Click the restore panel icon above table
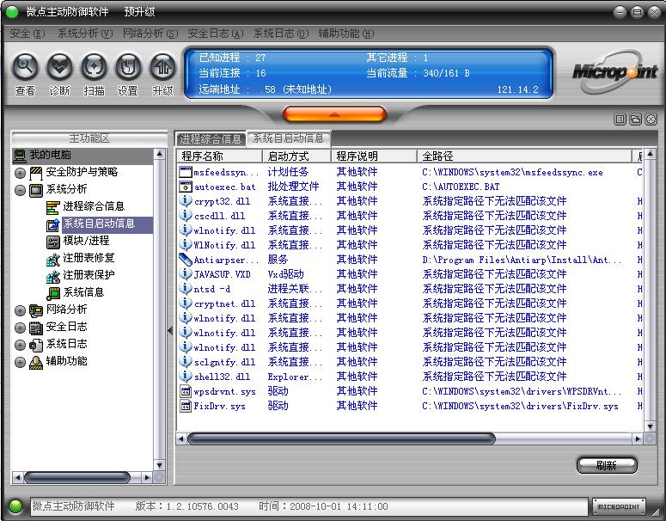Image resolution: width=666 pixels, height=521 pixels. 635,120
